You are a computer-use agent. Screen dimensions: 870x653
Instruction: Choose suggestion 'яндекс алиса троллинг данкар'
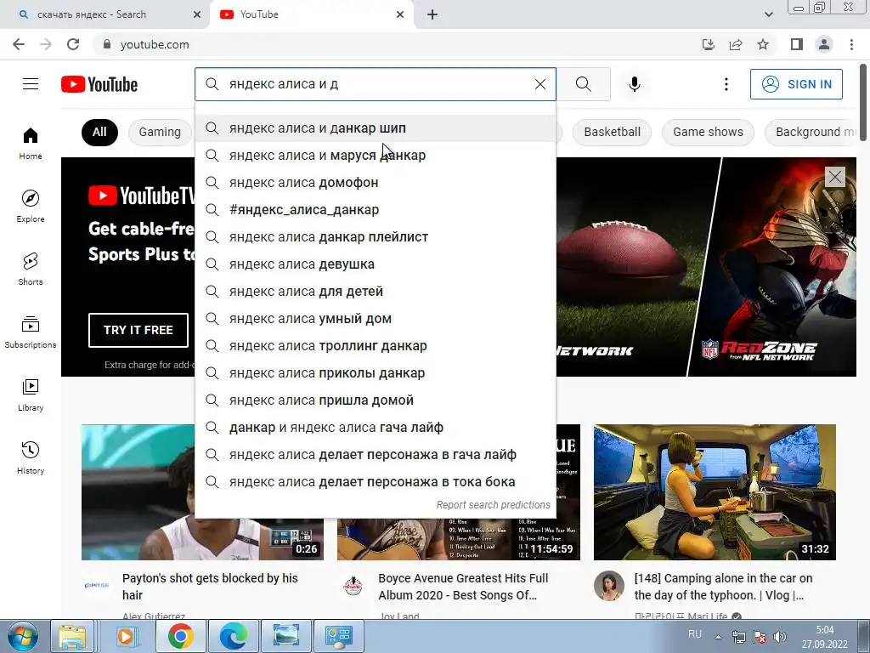click(376, 346)
